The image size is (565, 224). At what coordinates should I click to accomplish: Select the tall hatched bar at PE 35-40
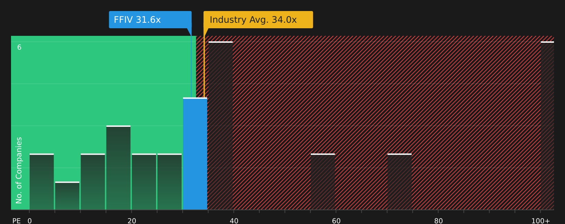220,125
